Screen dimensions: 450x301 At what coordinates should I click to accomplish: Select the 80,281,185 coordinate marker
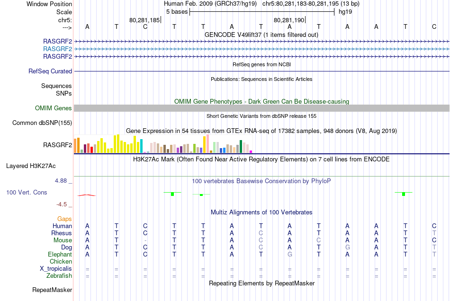[144, 20]
